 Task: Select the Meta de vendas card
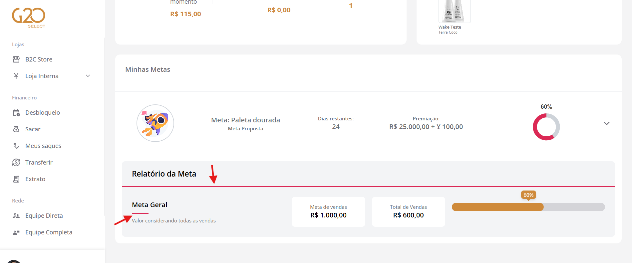328,212
